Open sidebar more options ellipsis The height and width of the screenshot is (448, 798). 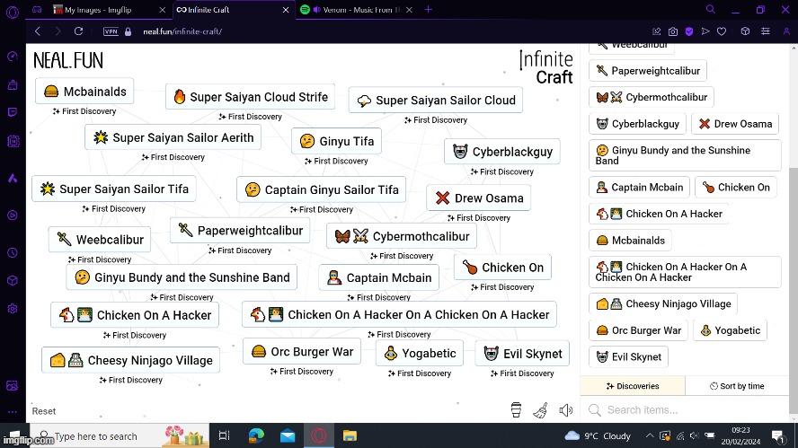point(13,412)
